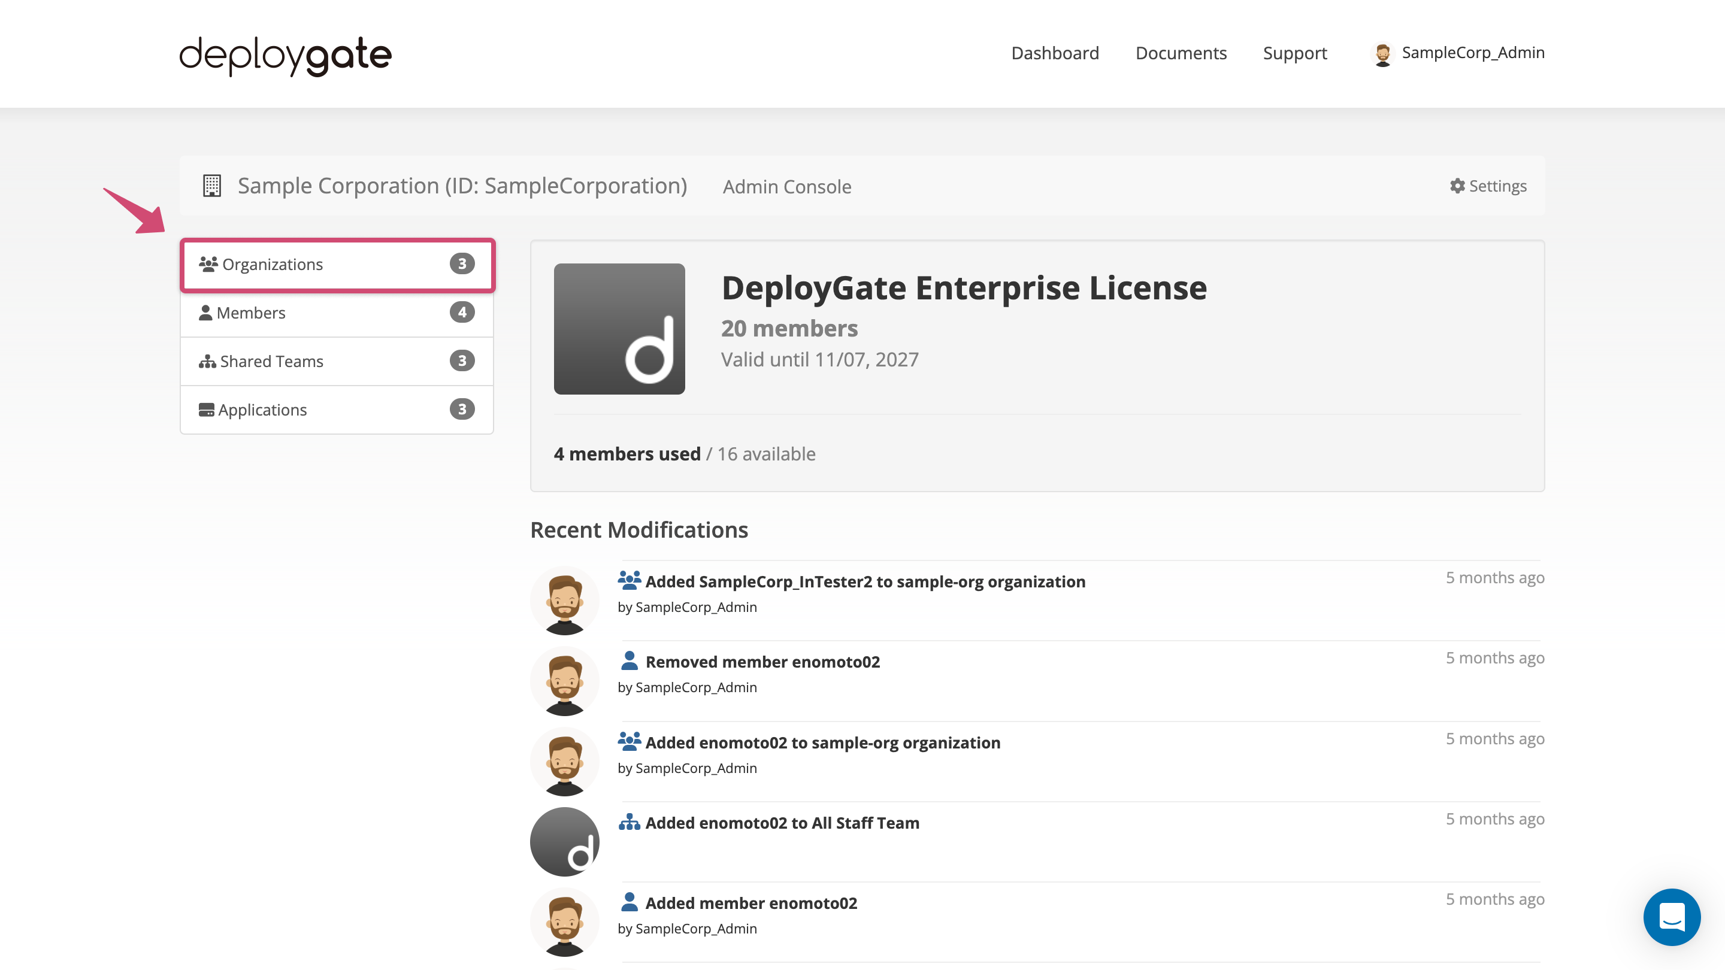Viewport: 1725px width, 970px height.
Task: Toggle Organizations panel visibility
Action: [x=337, y=263]
